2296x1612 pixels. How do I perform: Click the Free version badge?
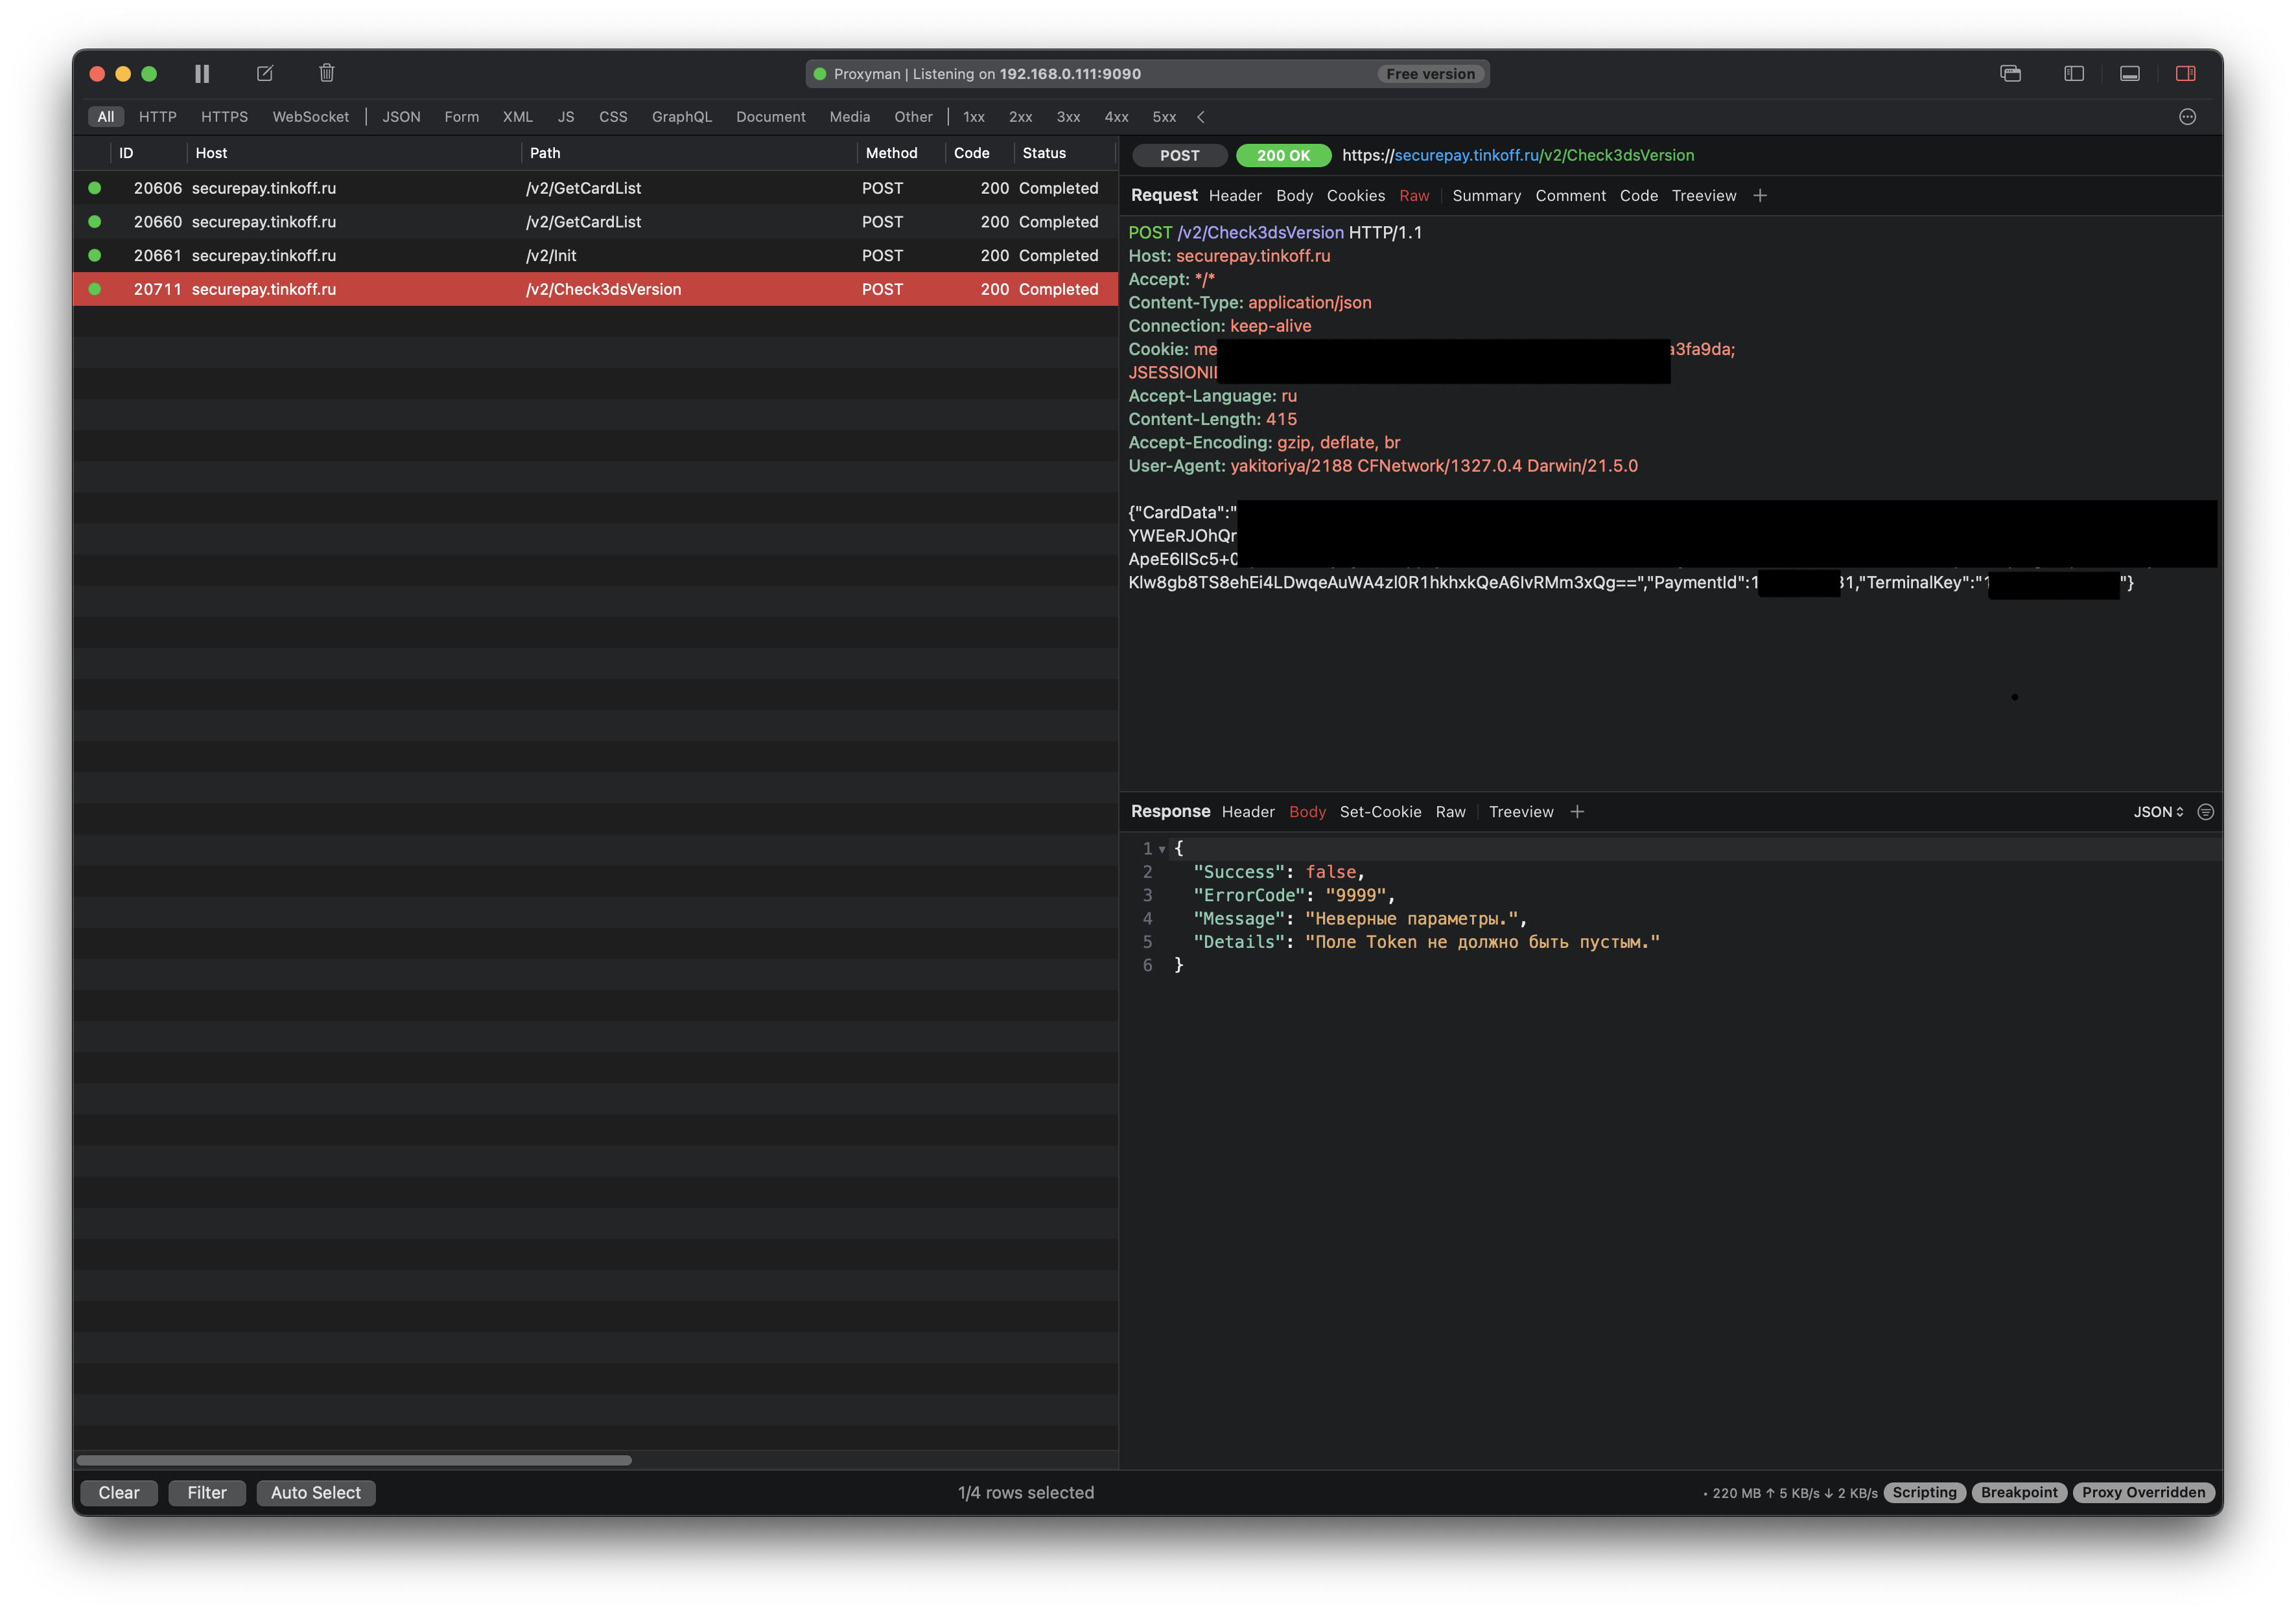[x=1430, y=74]
